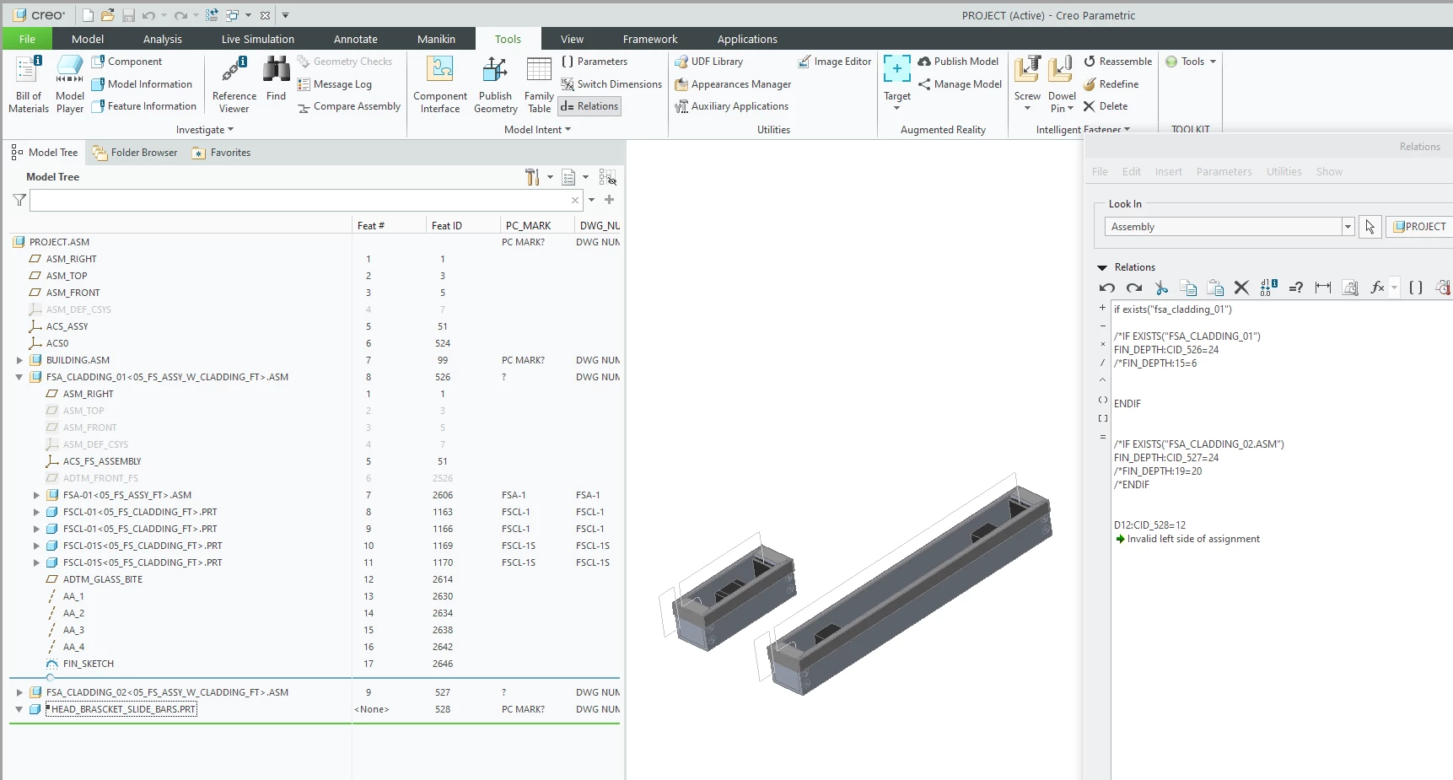Viewport: 1453px width, 780px height.
Task: Switch to the Live Simulation tab
Action: (258, 39)
